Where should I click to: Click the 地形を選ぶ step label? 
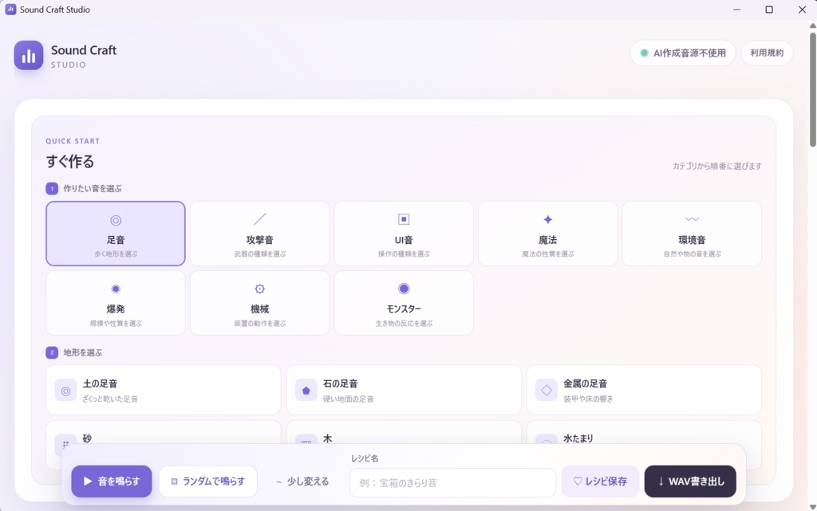point(82,352)
